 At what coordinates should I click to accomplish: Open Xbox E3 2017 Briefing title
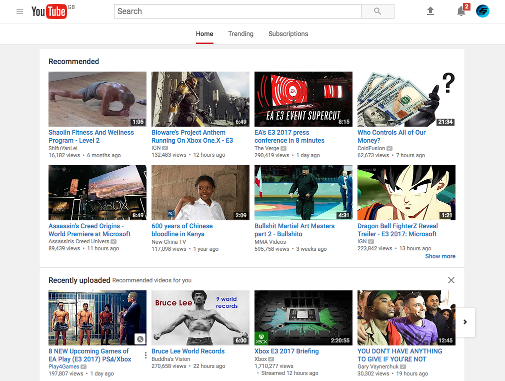tap(286, 351)
